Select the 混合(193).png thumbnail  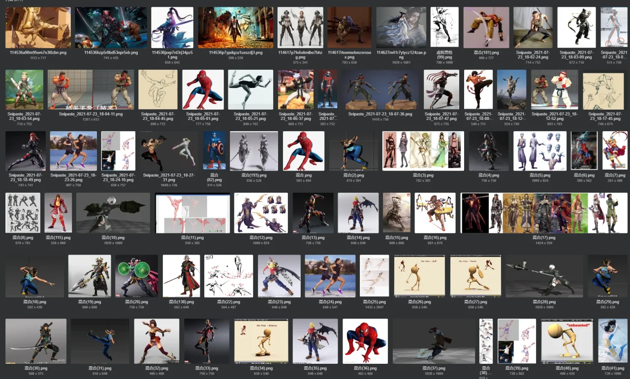click(254, 151)
